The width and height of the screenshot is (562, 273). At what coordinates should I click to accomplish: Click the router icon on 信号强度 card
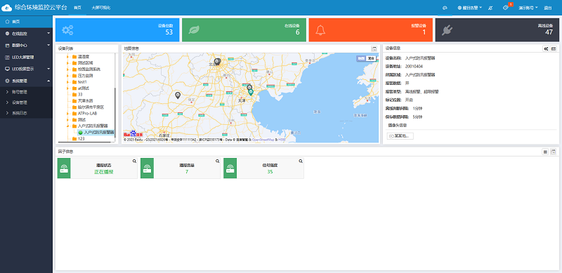[x=230, y=168]
